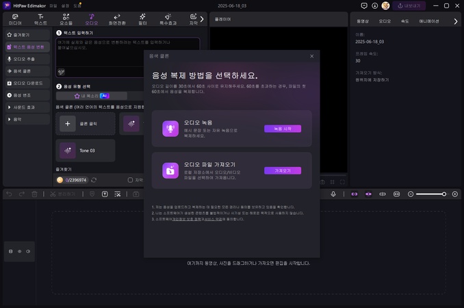Switch to 오디오 properties tab on right
464x308 pixels.
click(385, 21)
